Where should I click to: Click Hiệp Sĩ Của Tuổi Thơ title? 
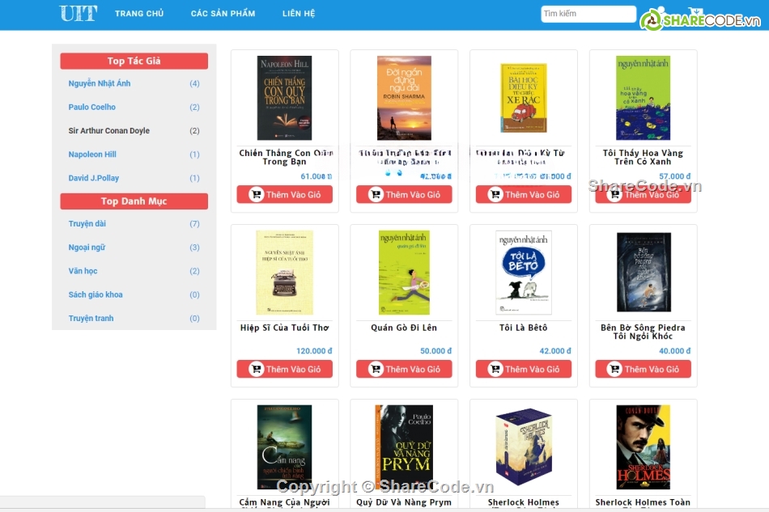[x=284, y=328]
